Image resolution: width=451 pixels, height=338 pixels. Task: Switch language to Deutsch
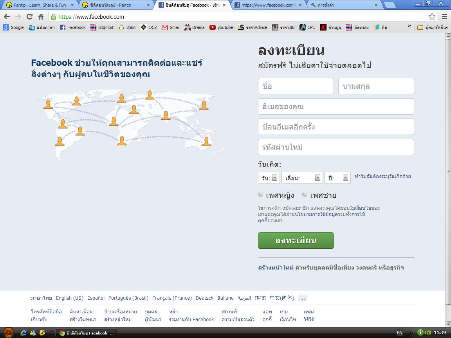click(204, 298)
